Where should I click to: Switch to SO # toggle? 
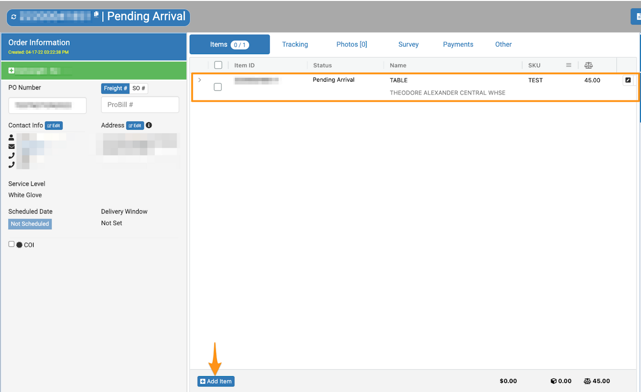[x=139, y=89]
